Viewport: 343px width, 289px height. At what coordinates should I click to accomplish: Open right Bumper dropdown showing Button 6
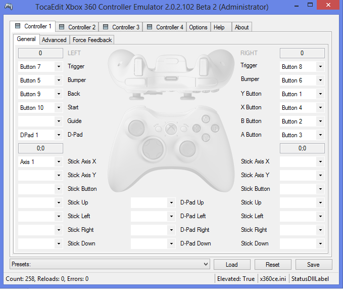pos(302,80)
